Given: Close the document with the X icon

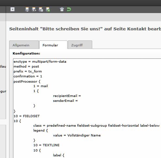Looking at the screenshot, I should 12,9.
